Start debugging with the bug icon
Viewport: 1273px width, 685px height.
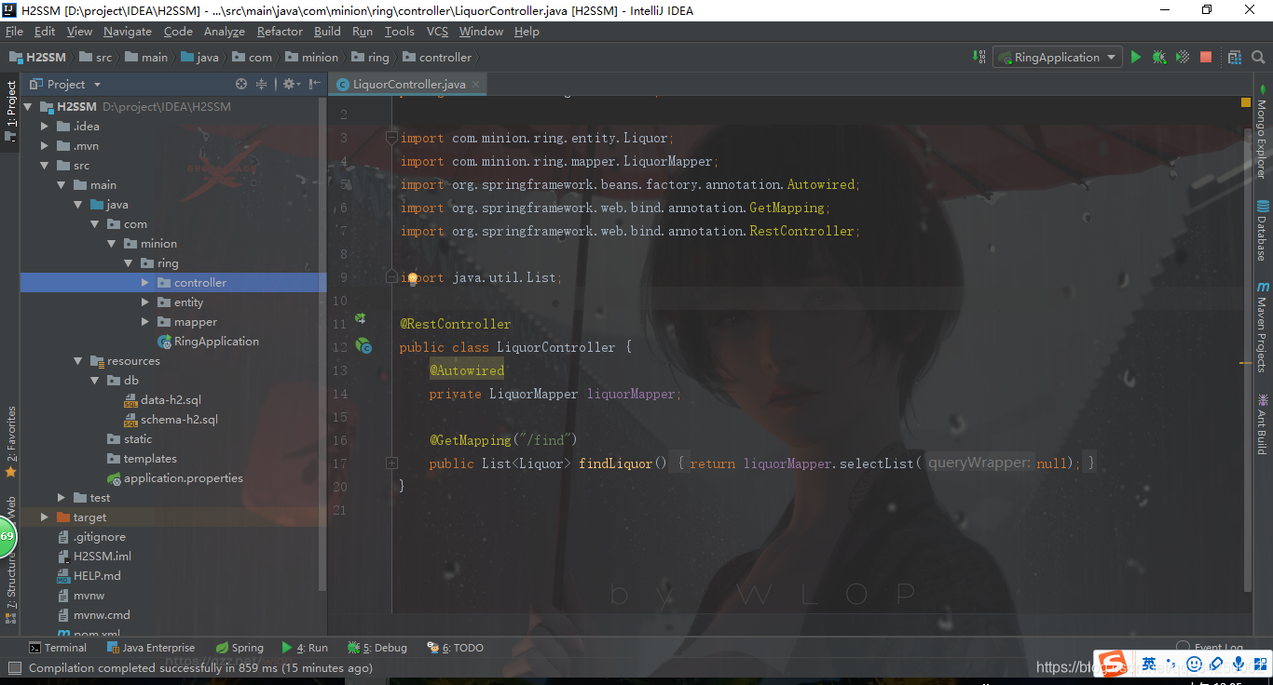(x=1158, y=57)
